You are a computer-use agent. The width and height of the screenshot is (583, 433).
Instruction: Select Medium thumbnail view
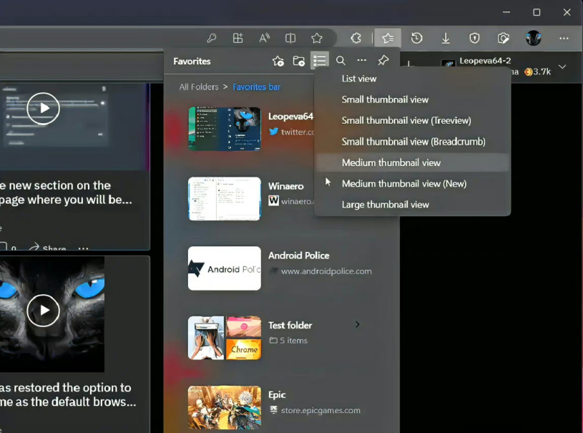coord(412,162)
